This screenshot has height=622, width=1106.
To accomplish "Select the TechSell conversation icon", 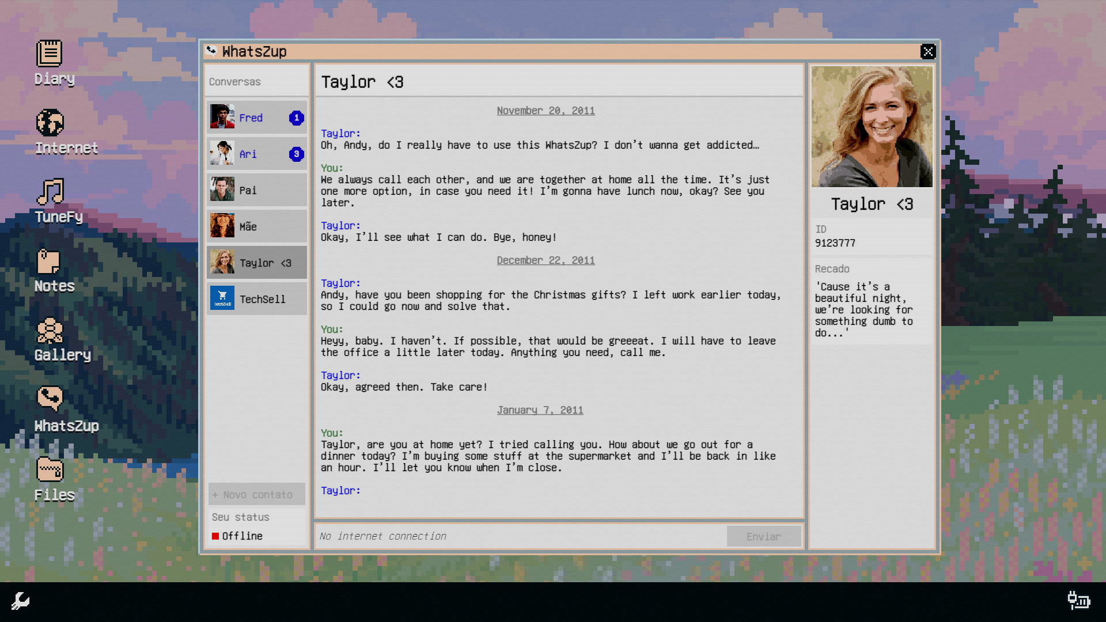I will [222, 298].
